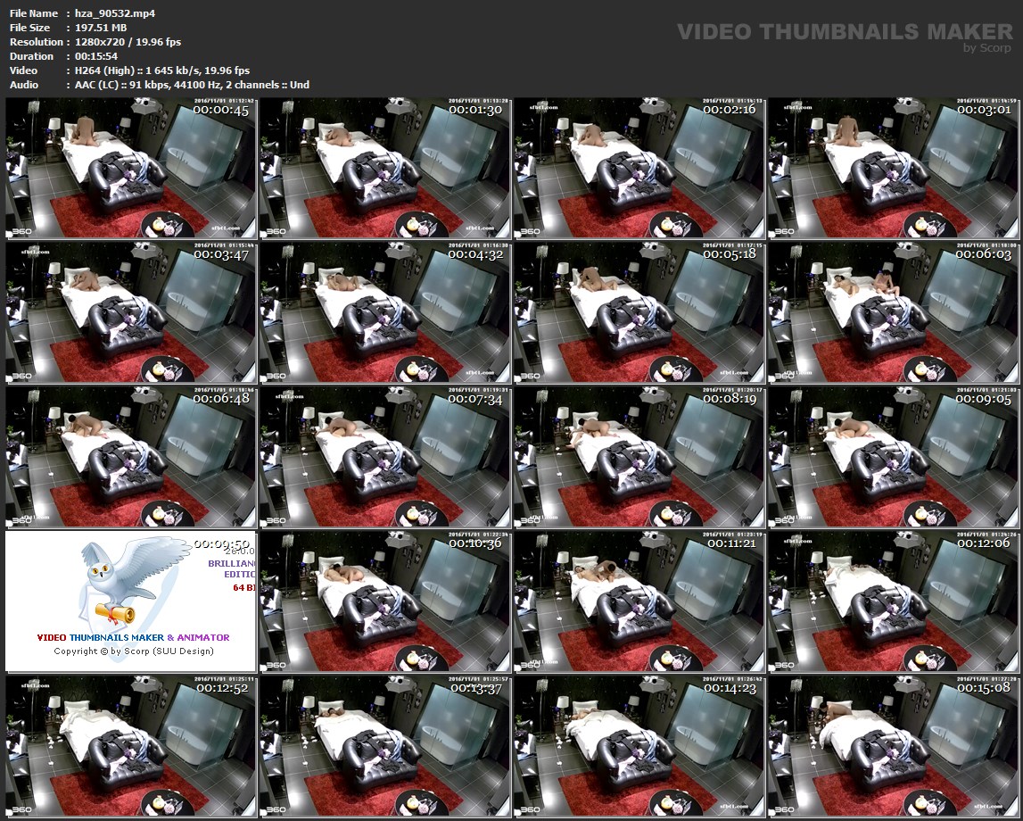The image size is (1023, 821).
Task: Click the owl logo in the splash frame
Action: [x=133, y=583]
